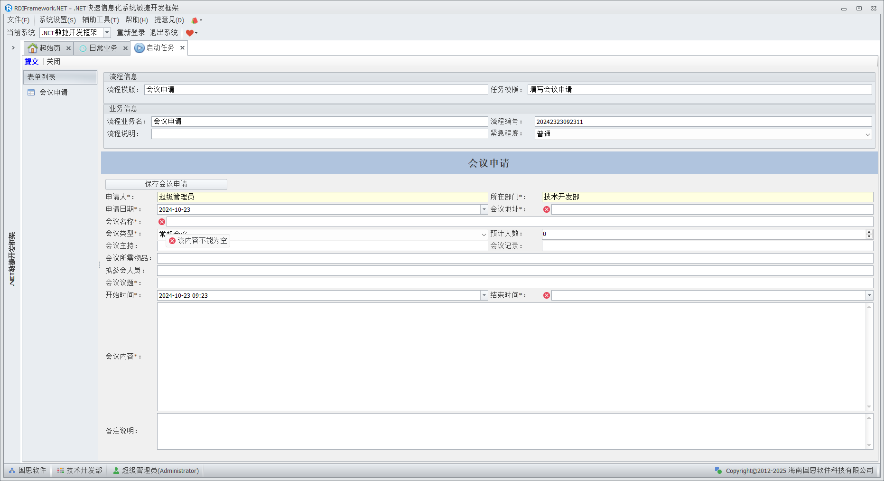Click the 保存会议申请 button

(x=166, y=184)
